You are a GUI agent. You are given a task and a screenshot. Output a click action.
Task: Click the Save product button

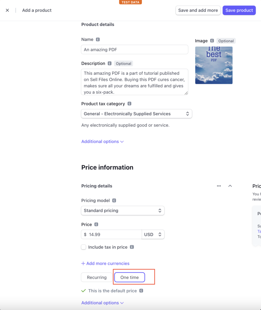tap(239, 10)
